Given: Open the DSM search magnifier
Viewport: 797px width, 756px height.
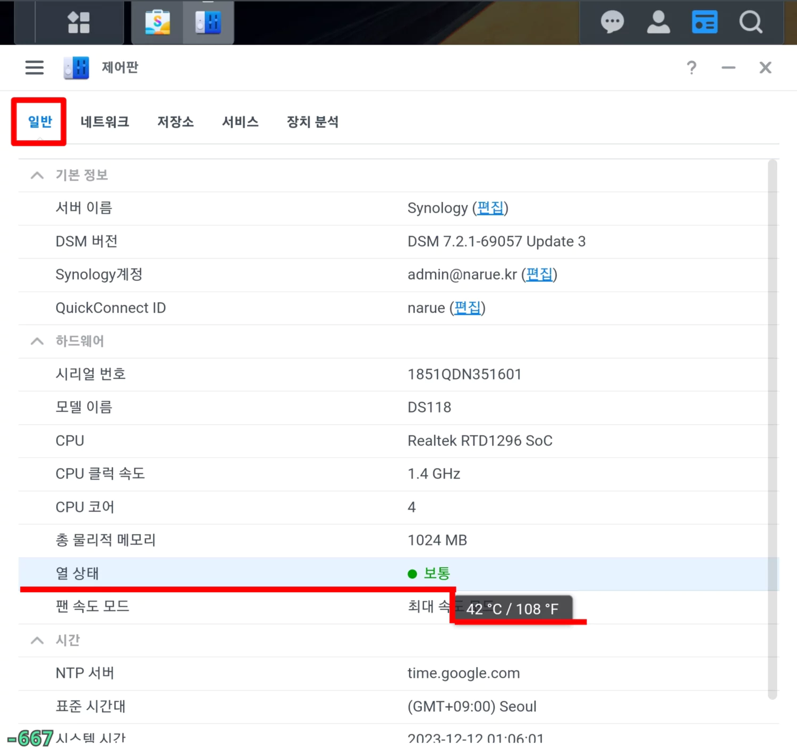Looking at the screenshot, I should pyautogui.click(x=751, y=23).
